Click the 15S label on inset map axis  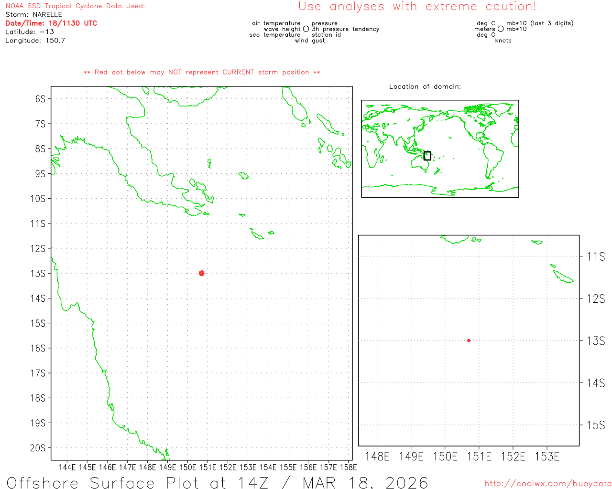(596, 425)
